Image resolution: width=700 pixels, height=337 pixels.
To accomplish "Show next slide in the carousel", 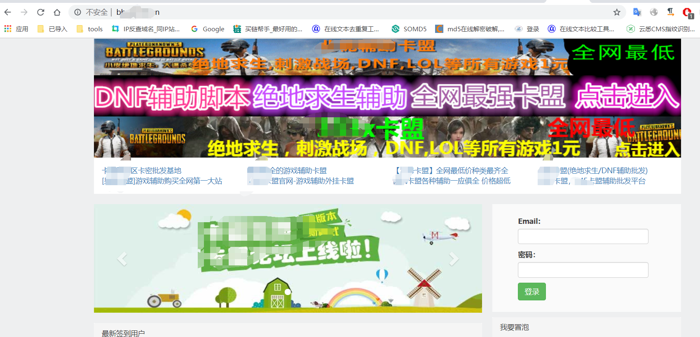I will pos(454,259).
